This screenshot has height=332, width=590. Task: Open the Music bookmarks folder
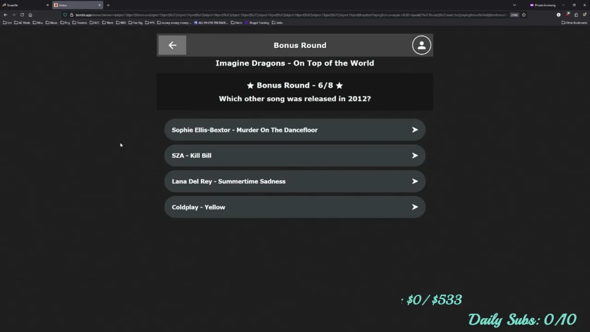pos(52,23)
